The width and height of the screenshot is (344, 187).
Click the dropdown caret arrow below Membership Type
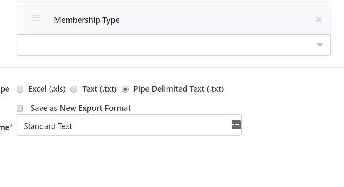[320, 45]
